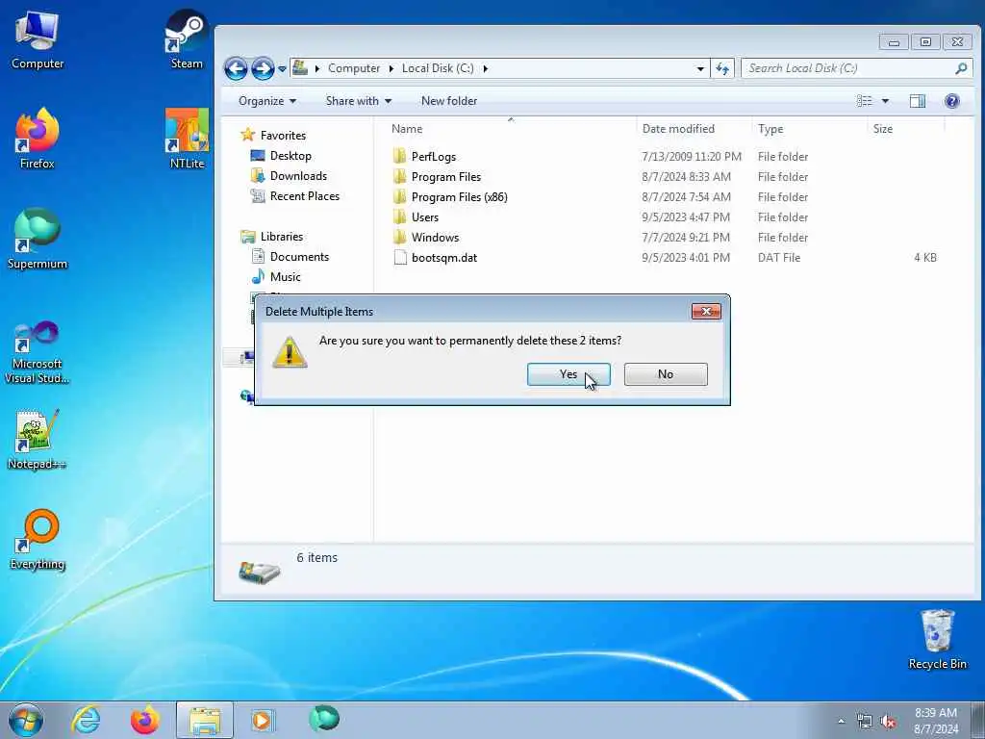This screenshot has width=985, height=739.
Task: Open Windows Explorer from the taskbar
Action: click(205, 720)
